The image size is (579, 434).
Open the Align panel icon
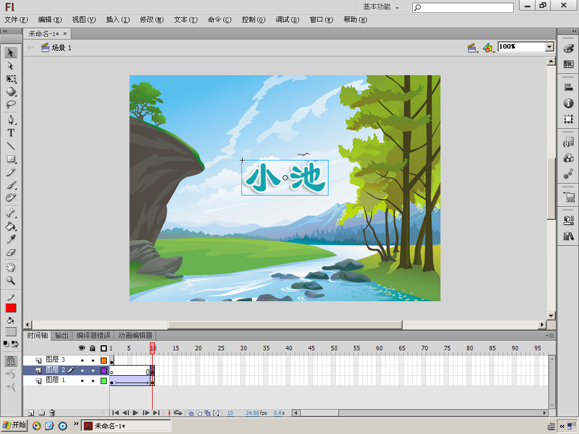[569, 88]
